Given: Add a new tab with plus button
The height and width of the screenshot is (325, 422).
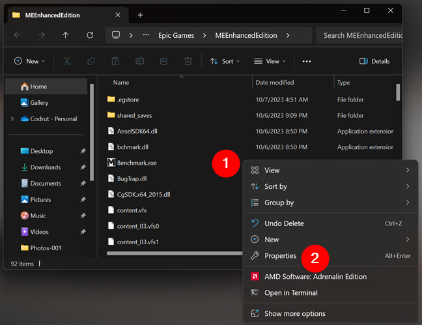Looking at the screenshot, I should (140, 15).
